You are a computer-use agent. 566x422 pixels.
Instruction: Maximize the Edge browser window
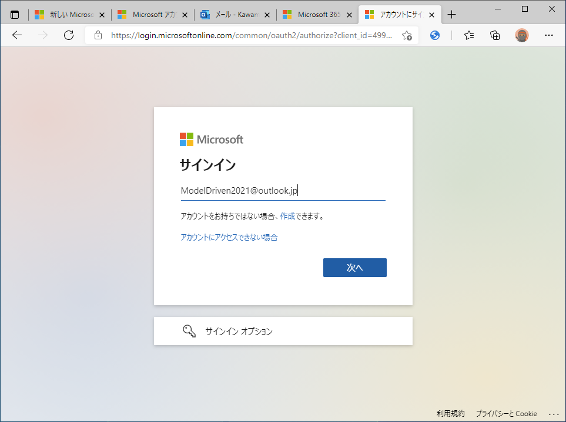(525, 9)
